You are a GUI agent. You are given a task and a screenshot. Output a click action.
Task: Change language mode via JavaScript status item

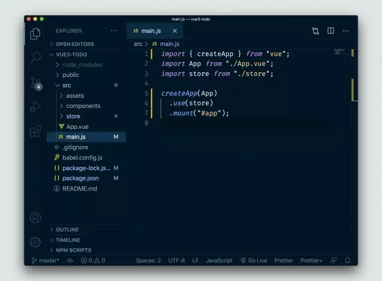tap(219, 261)
